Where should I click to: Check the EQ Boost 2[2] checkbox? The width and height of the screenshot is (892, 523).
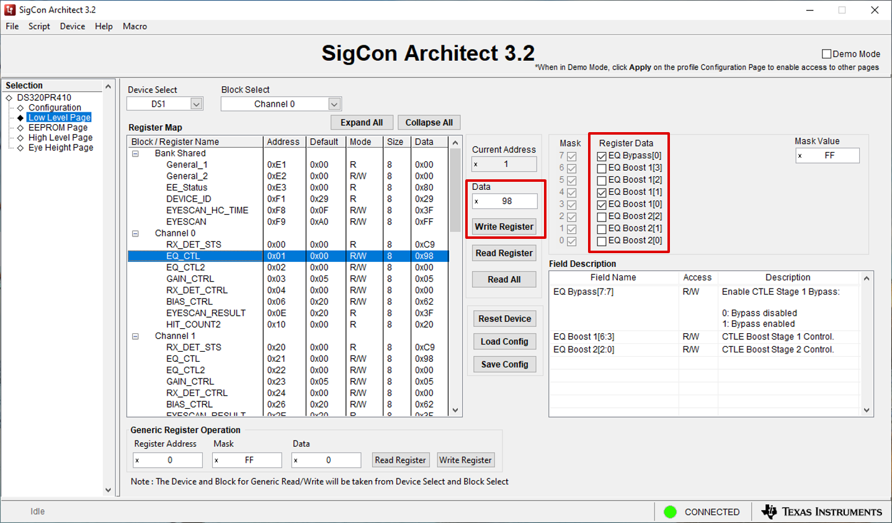601,217
